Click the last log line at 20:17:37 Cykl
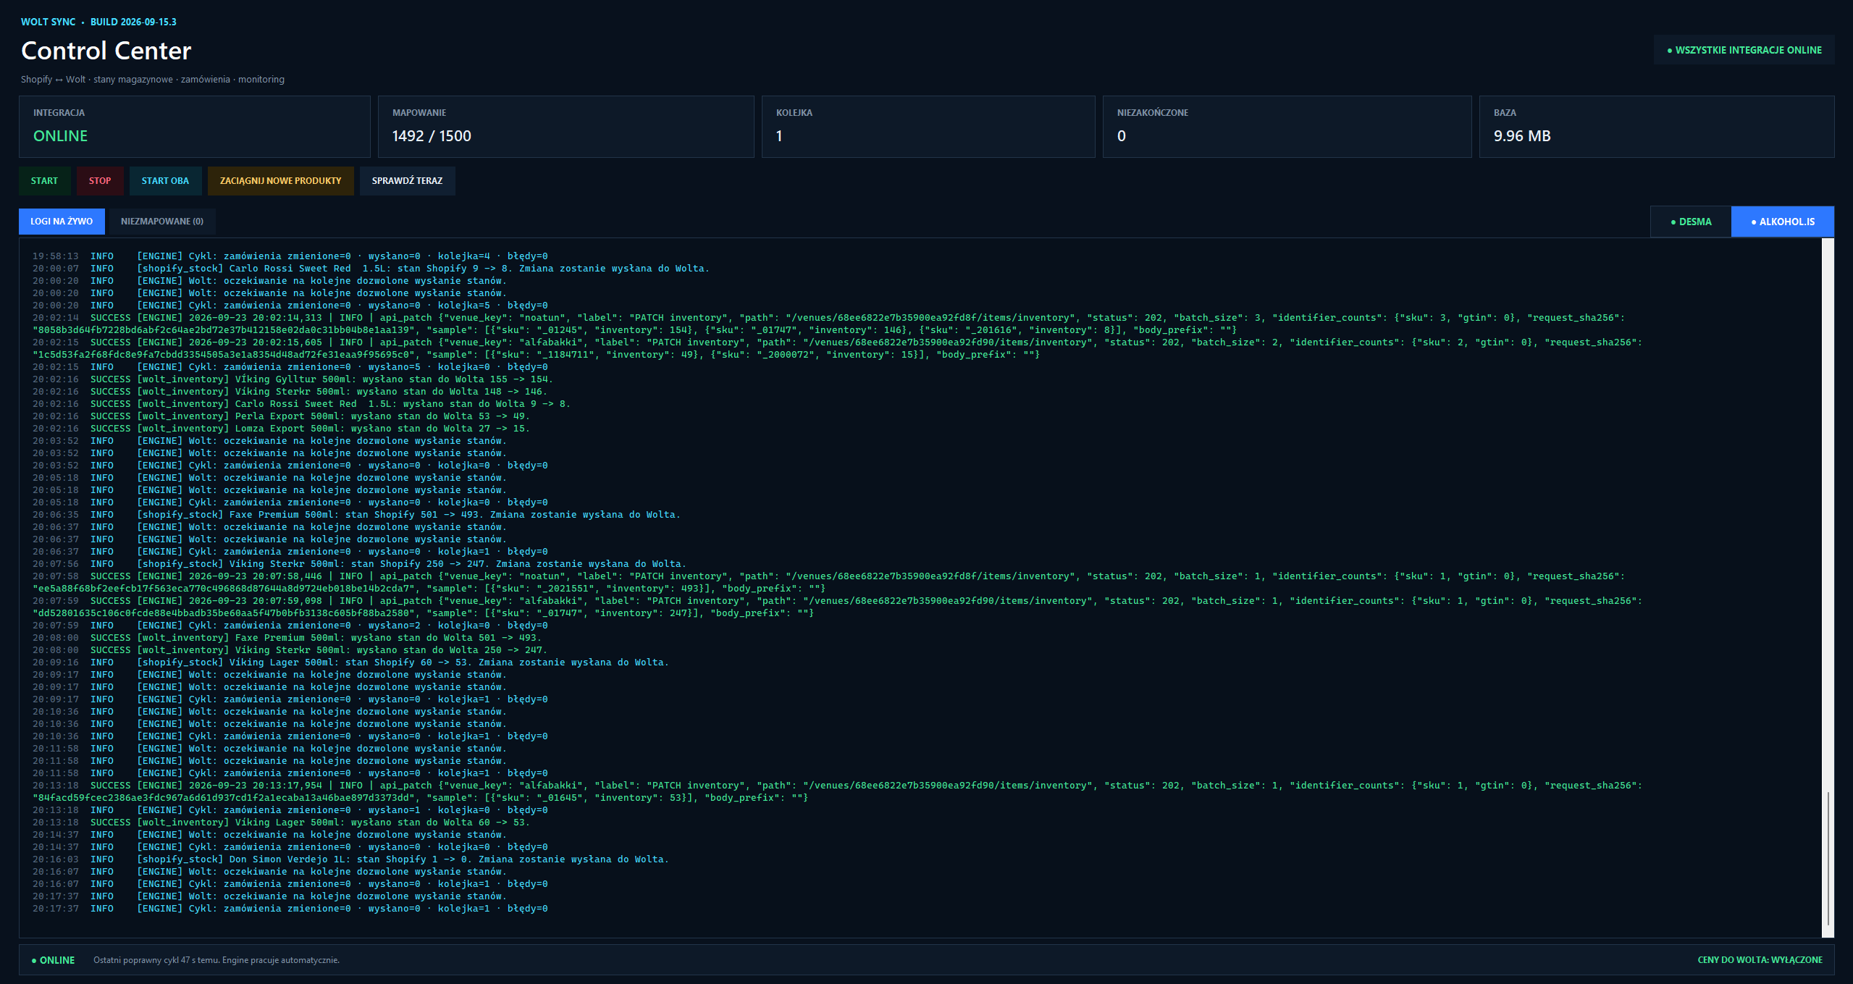Image resolution: width=1853 pixels, height=984 pixels. click(x=290, y=909)
